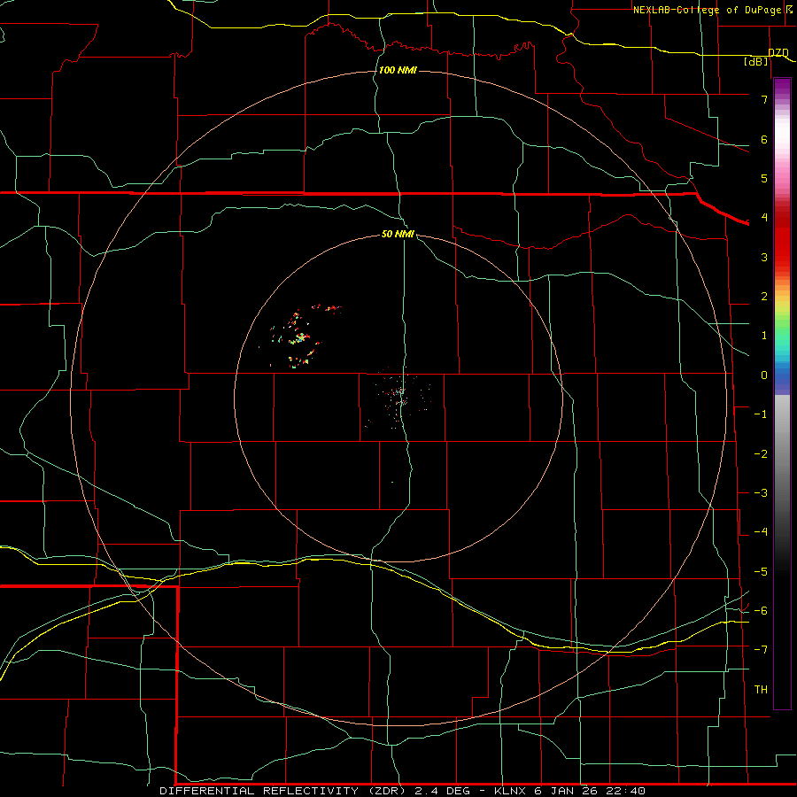This screenshot has width=797, height=797.
Task: Select the 50 NMI range ring label
Action: pyautogui.click(x=398, y=234)
